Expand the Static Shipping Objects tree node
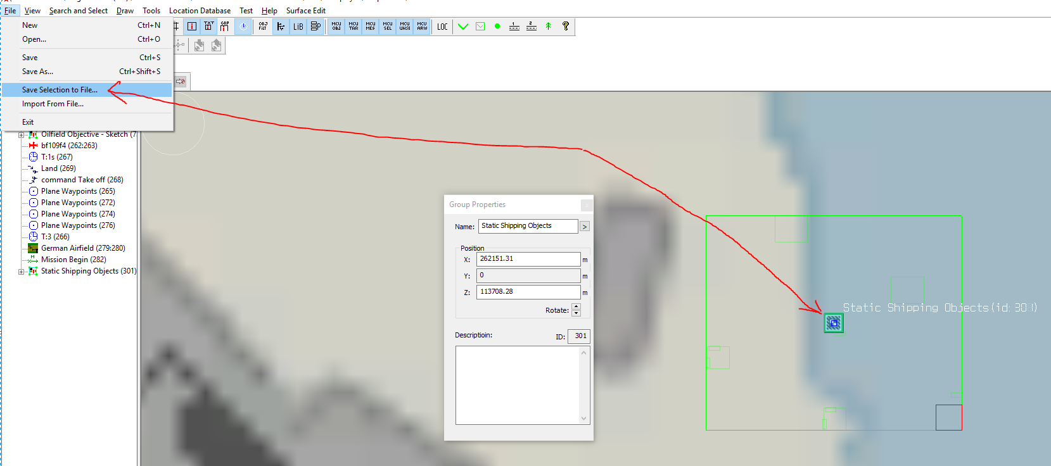Viewport: 1051px width, 466px height. [22, 272]
